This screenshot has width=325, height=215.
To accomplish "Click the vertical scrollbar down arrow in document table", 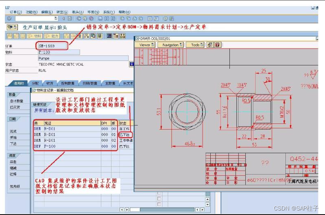I will point(208,204).
